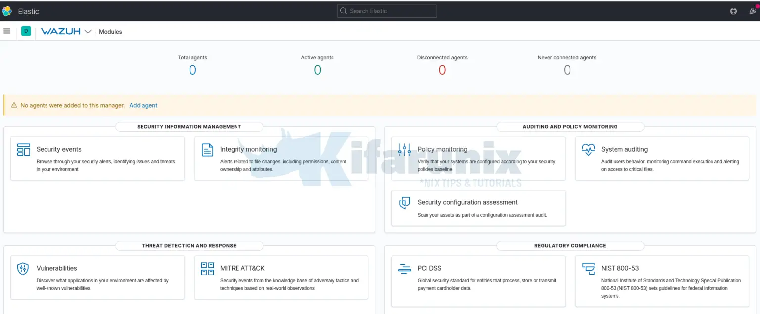Open the teal D space selector
This screenshot has height=314, width=760.
point(26,31)
